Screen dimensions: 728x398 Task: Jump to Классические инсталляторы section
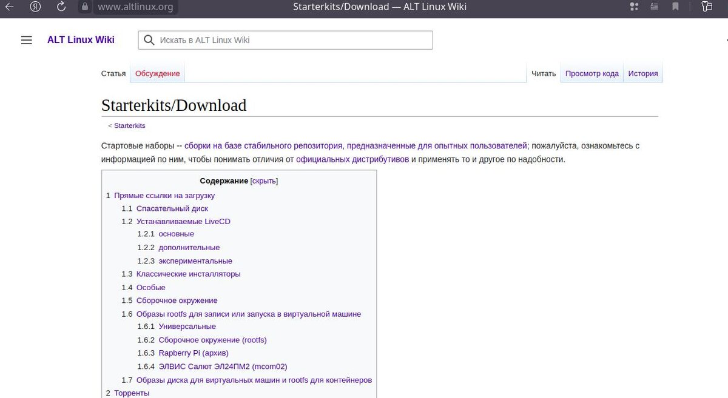pos(189,274)
